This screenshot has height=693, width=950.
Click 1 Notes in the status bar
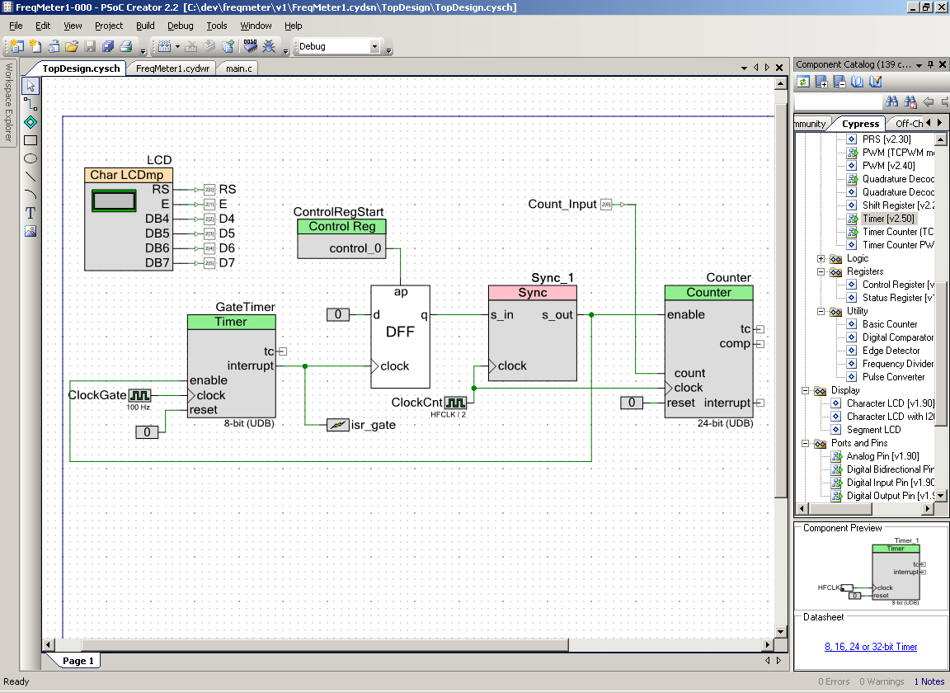pyautogui.click(x=930, y=681)
